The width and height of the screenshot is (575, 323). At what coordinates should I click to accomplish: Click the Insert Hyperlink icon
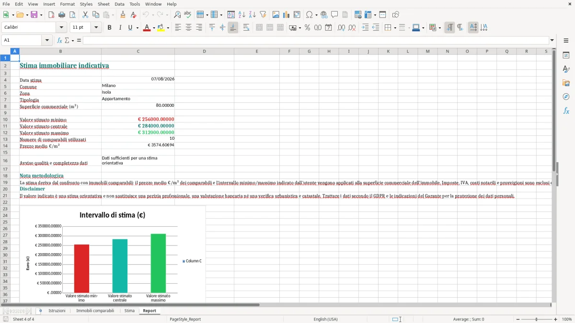tap(324, 15)
